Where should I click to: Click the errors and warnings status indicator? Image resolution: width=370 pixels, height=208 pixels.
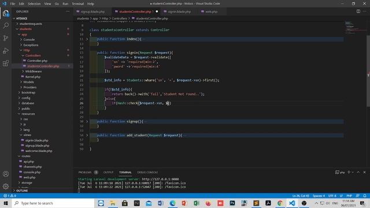click(10, 196)
